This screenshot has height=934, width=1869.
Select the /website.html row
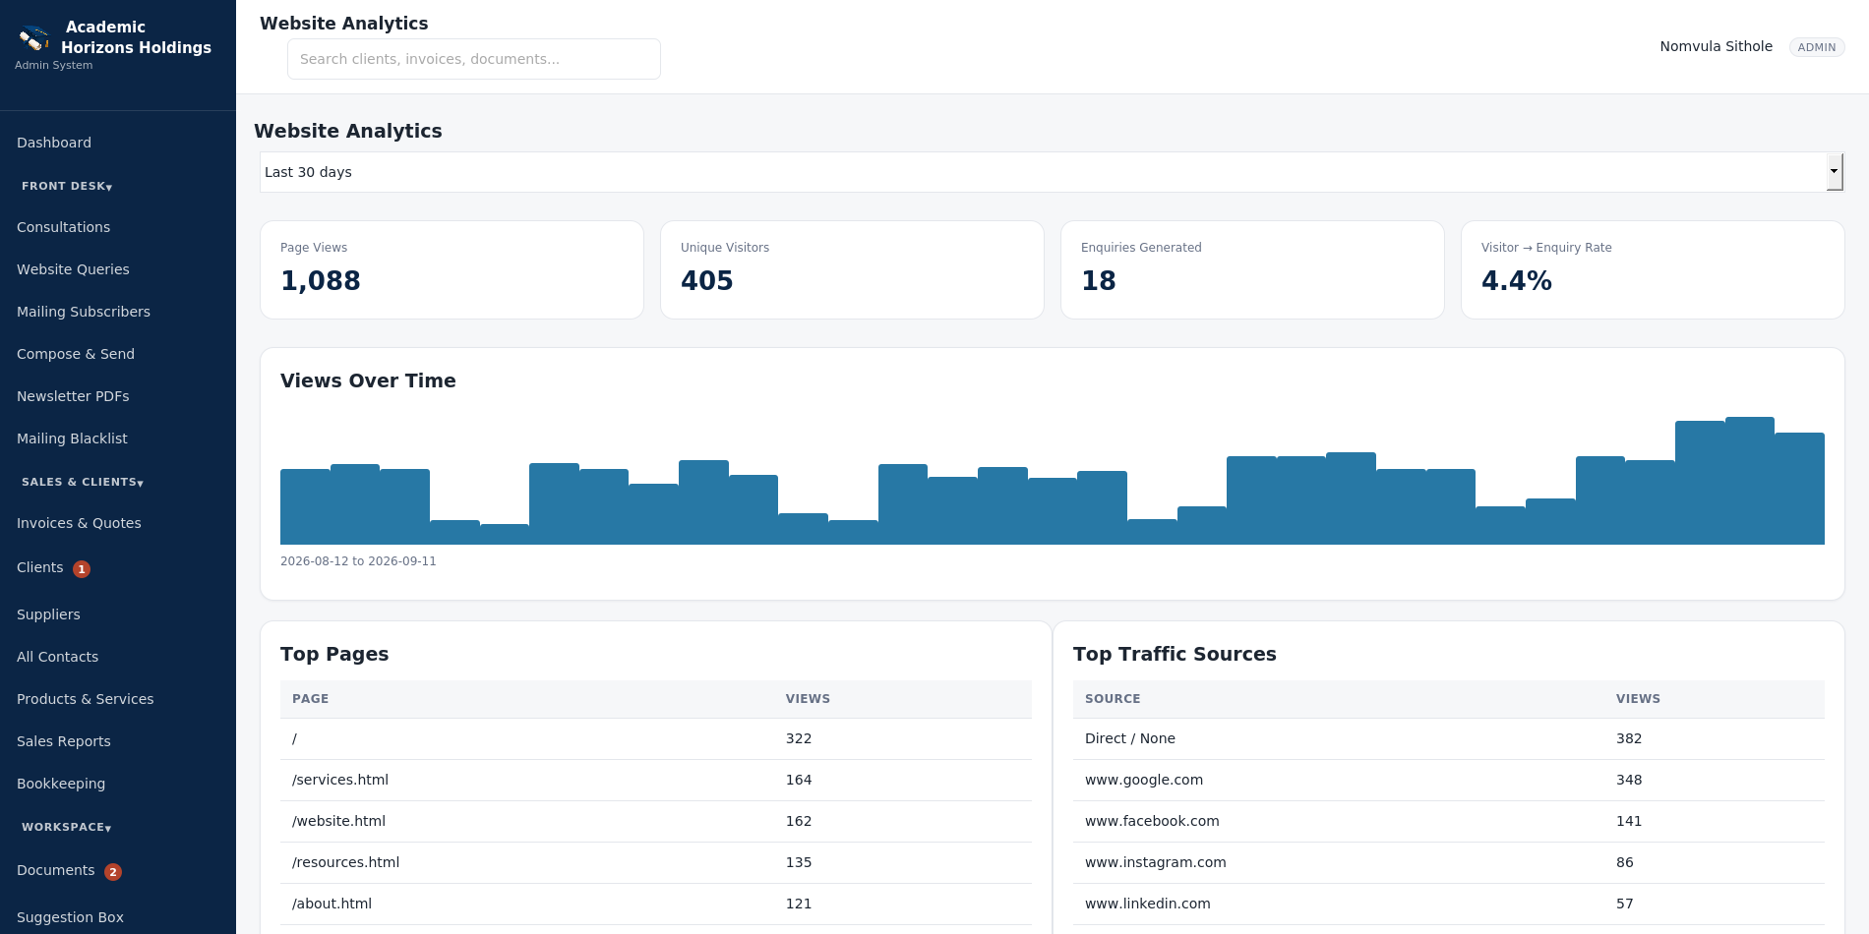656,821
